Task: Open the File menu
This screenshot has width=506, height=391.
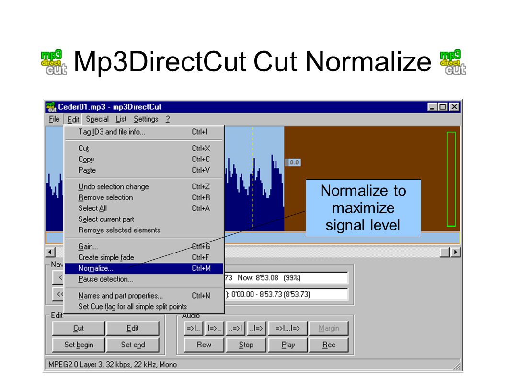Action: point(54,119)
